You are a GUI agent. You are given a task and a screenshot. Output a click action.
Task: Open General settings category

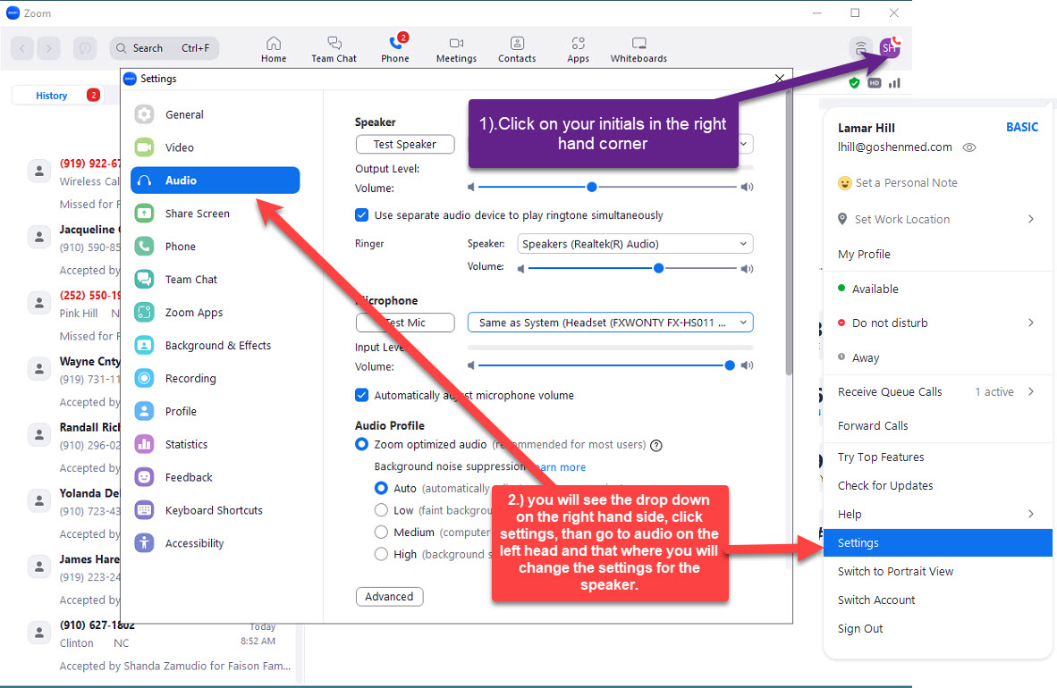[215, 114]
